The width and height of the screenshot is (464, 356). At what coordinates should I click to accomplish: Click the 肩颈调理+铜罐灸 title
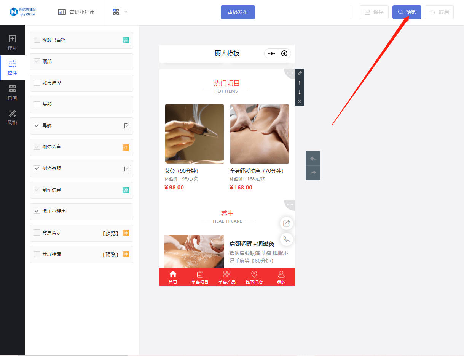click(252, 244)
